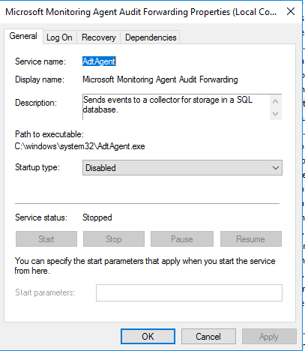This screenshot has height=351, width=305.
Task: Click the Stopped service status value
Action: click(x=97, y=217)
